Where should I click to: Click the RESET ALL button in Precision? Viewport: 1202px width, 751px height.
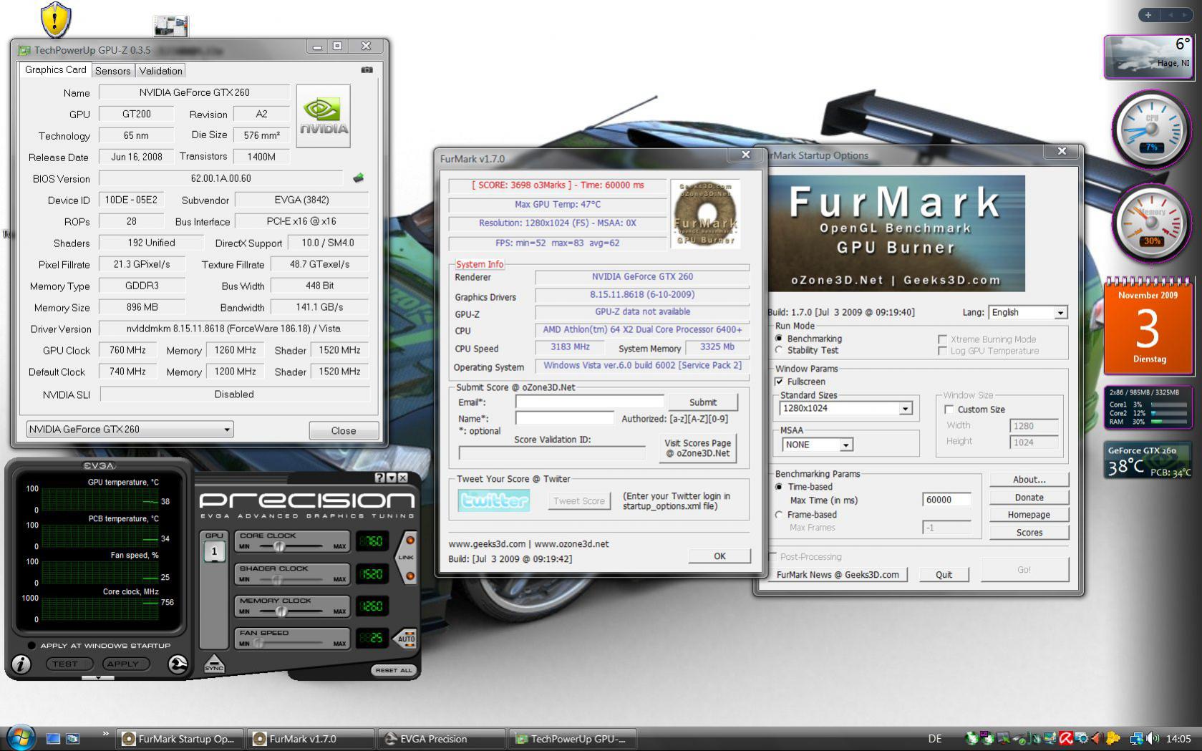[393, 670]
